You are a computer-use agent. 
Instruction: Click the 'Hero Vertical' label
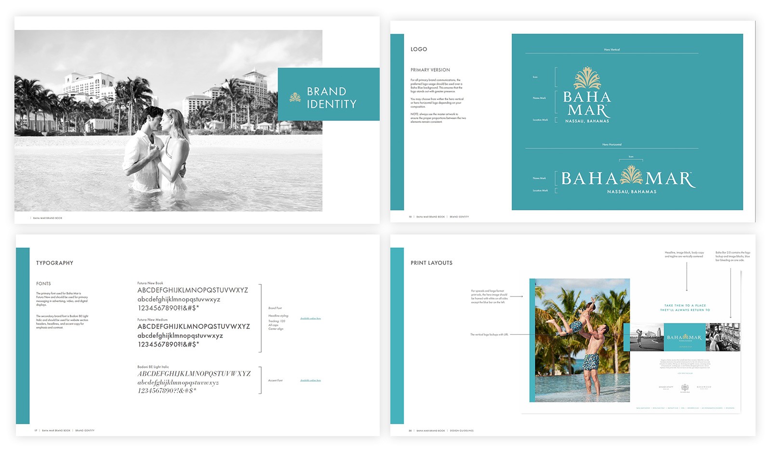coord(612,50)
